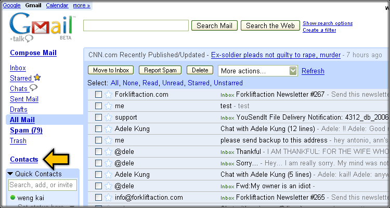This screenshot has height=208, width=390.
Task: Click the Refresh link
Action: [x=313, y=71]
